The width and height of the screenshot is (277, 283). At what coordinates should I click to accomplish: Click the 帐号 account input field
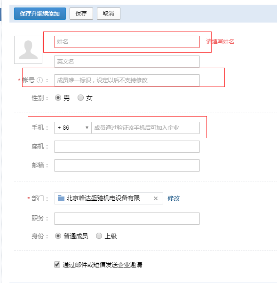[x=127, y=80]
